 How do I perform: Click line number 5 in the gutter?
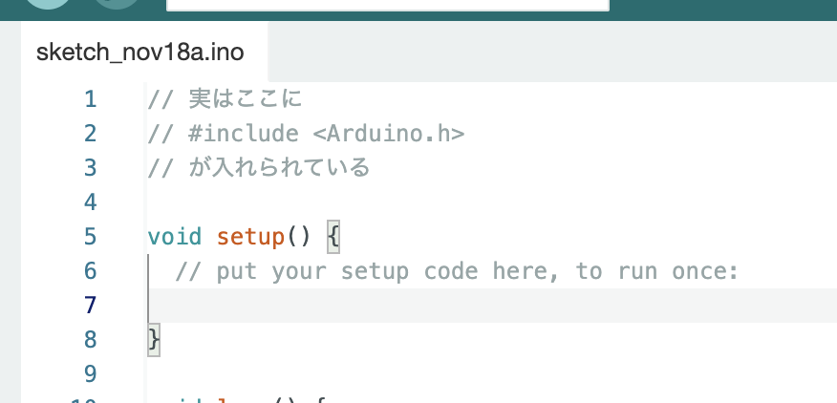point(90,237)
